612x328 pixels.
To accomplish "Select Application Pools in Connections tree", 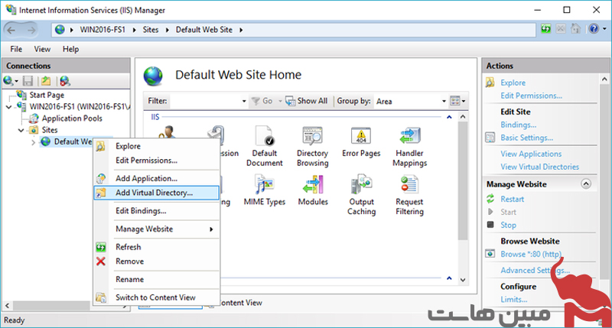I will coord(72,119).
